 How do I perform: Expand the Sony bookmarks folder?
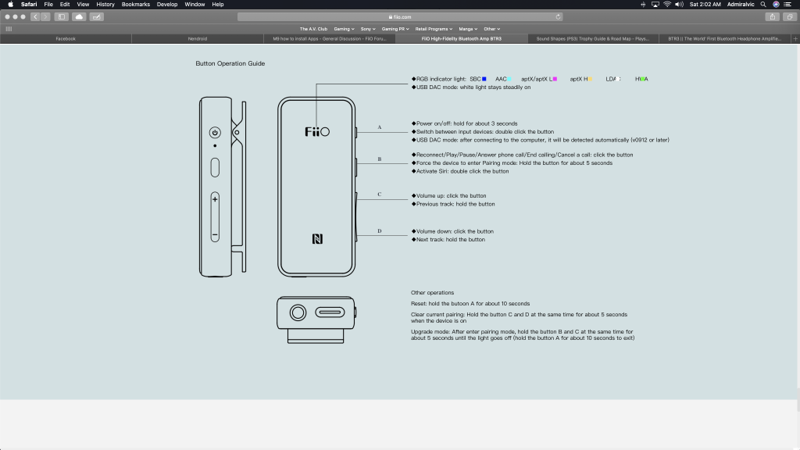point(368,29)
